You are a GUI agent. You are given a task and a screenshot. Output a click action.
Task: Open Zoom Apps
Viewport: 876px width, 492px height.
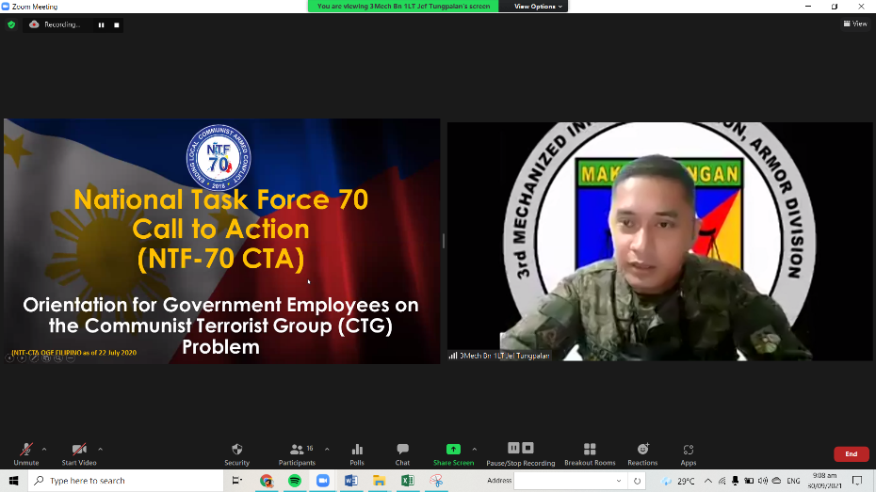coord(689,454)
